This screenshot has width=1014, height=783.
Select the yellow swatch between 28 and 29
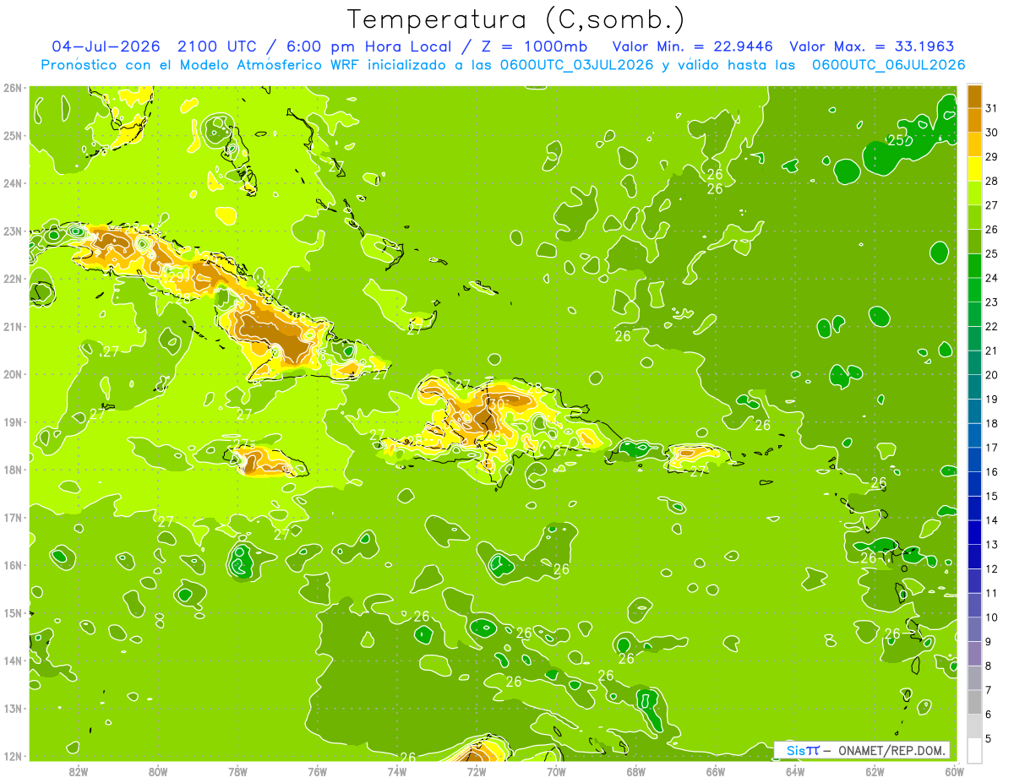point(974,169)
